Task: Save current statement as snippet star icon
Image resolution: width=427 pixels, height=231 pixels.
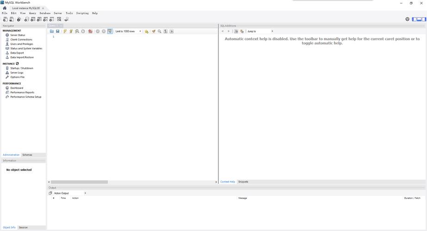Action: (147, 31)
